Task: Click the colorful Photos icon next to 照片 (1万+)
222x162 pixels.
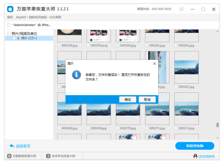Action: click(18, 38)
